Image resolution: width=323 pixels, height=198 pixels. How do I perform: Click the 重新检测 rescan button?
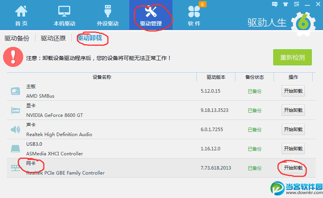tap(292, 57)
